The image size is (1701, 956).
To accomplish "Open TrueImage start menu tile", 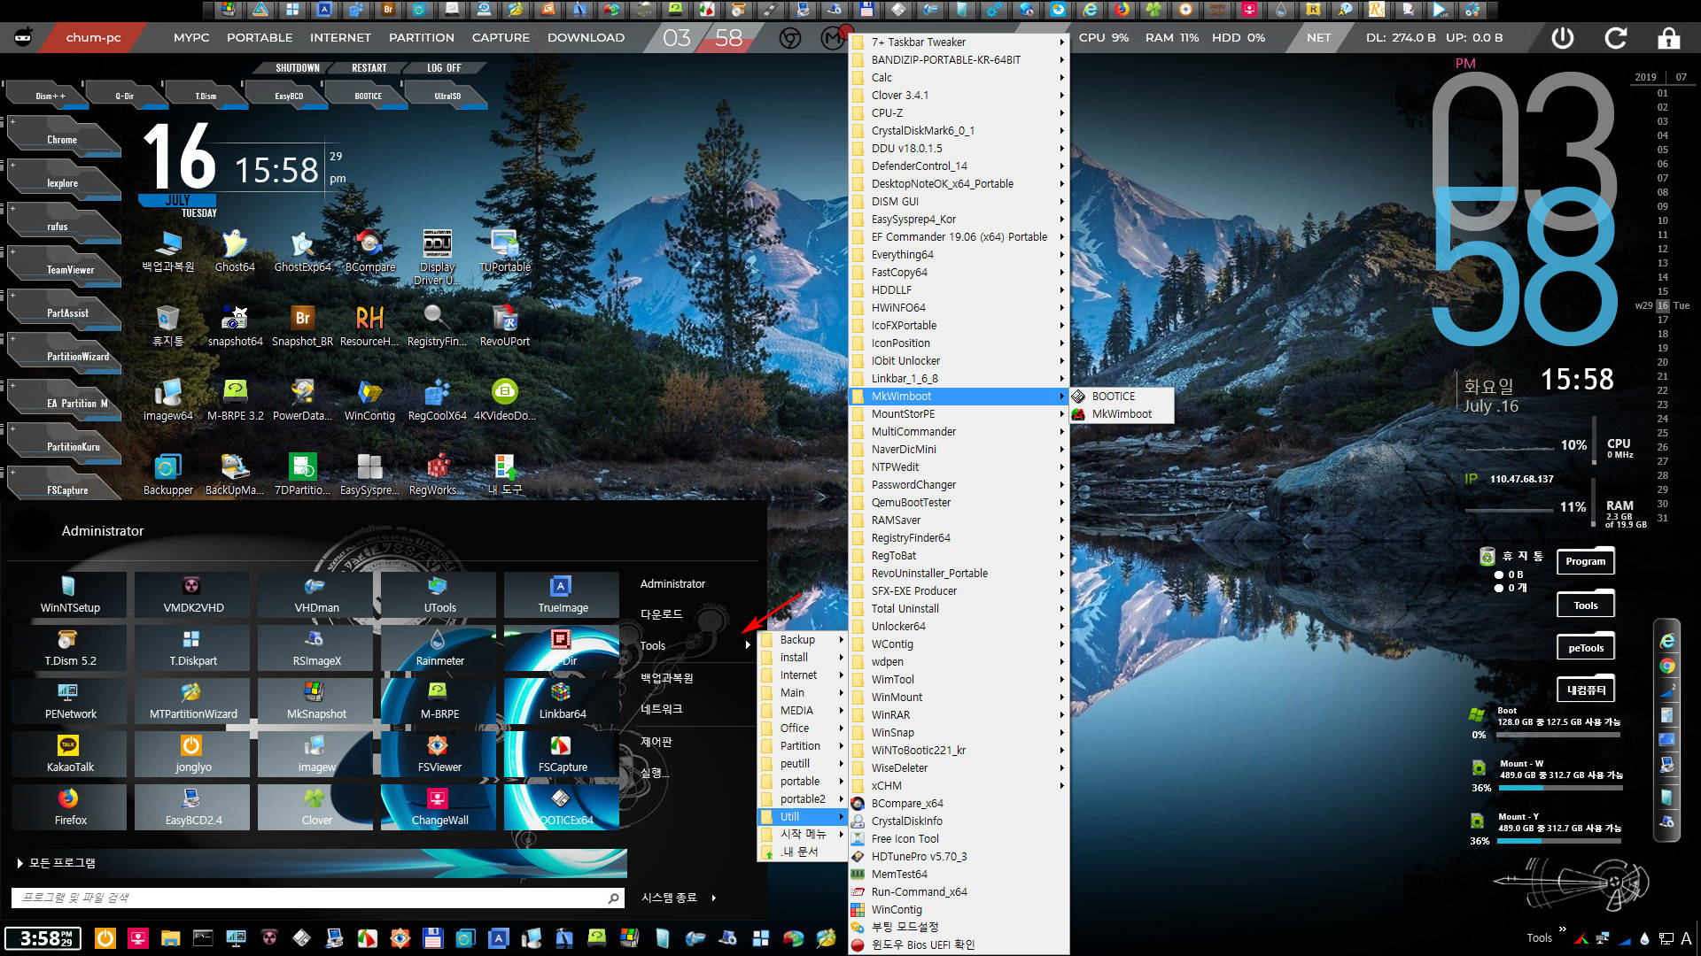I will pos(563,595).
